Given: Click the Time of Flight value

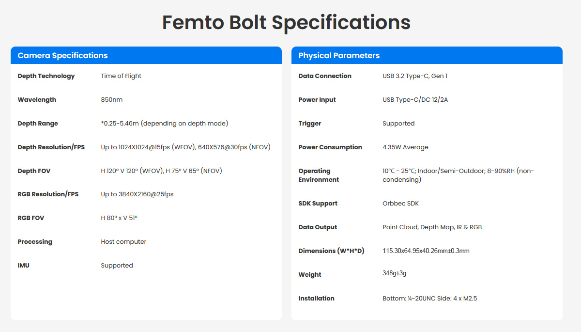Looking at the screenshot, I should (121, 76).
